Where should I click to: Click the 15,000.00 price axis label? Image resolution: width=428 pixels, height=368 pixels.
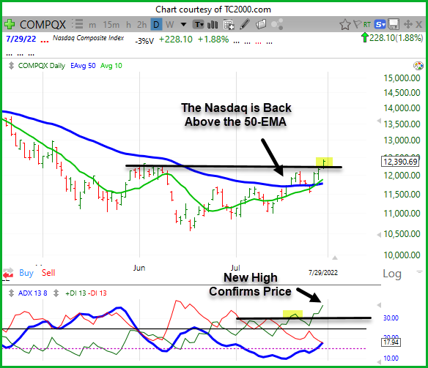402,78
